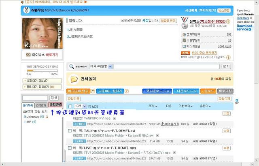Click the 파일이동 button
The width and height of the screenshot is (259, 166).
pos(73,99)
